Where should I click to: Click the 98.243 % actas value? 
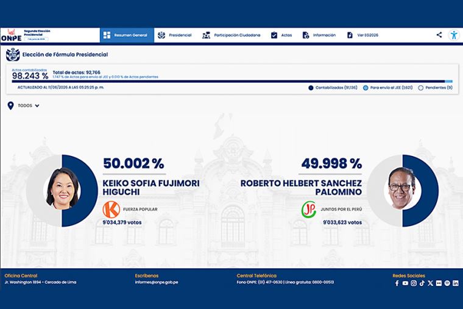[30, 76]
